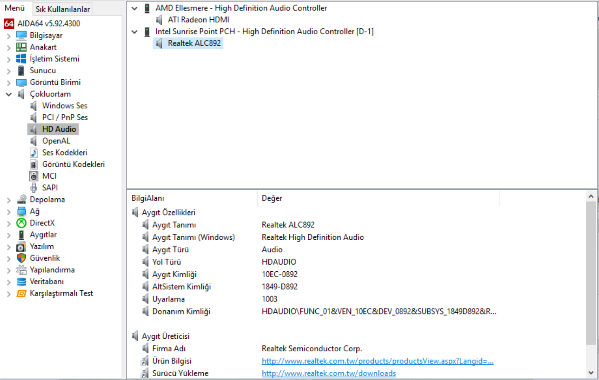Open the Realtek product info link
Screen dimensions: 599x380
pos(377,361)
